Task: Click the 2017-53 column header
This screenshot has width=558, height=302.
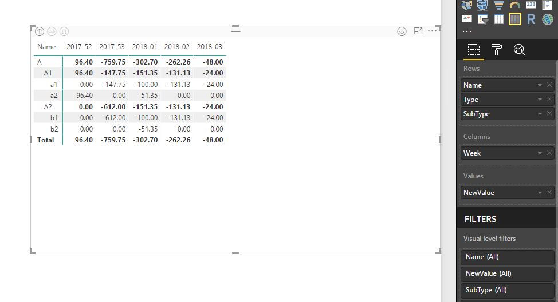Action: (x=112, y=47)
